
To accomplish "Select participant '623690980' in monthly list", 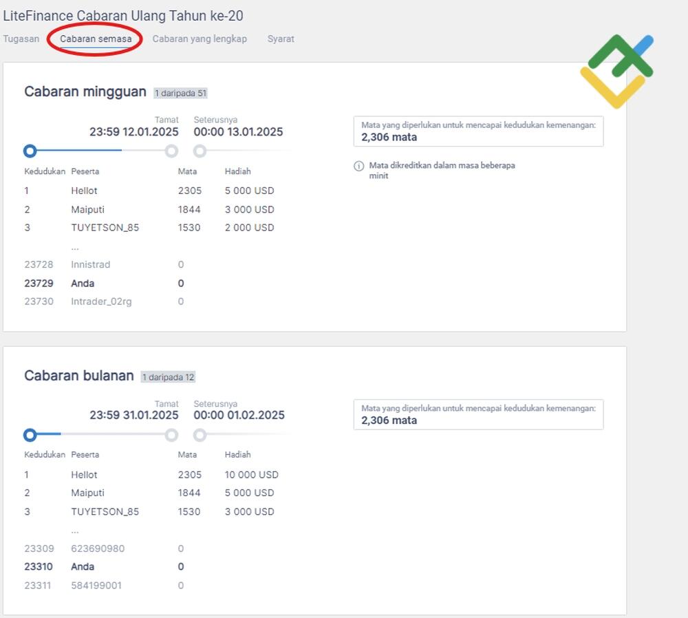I will click(98, 548).
